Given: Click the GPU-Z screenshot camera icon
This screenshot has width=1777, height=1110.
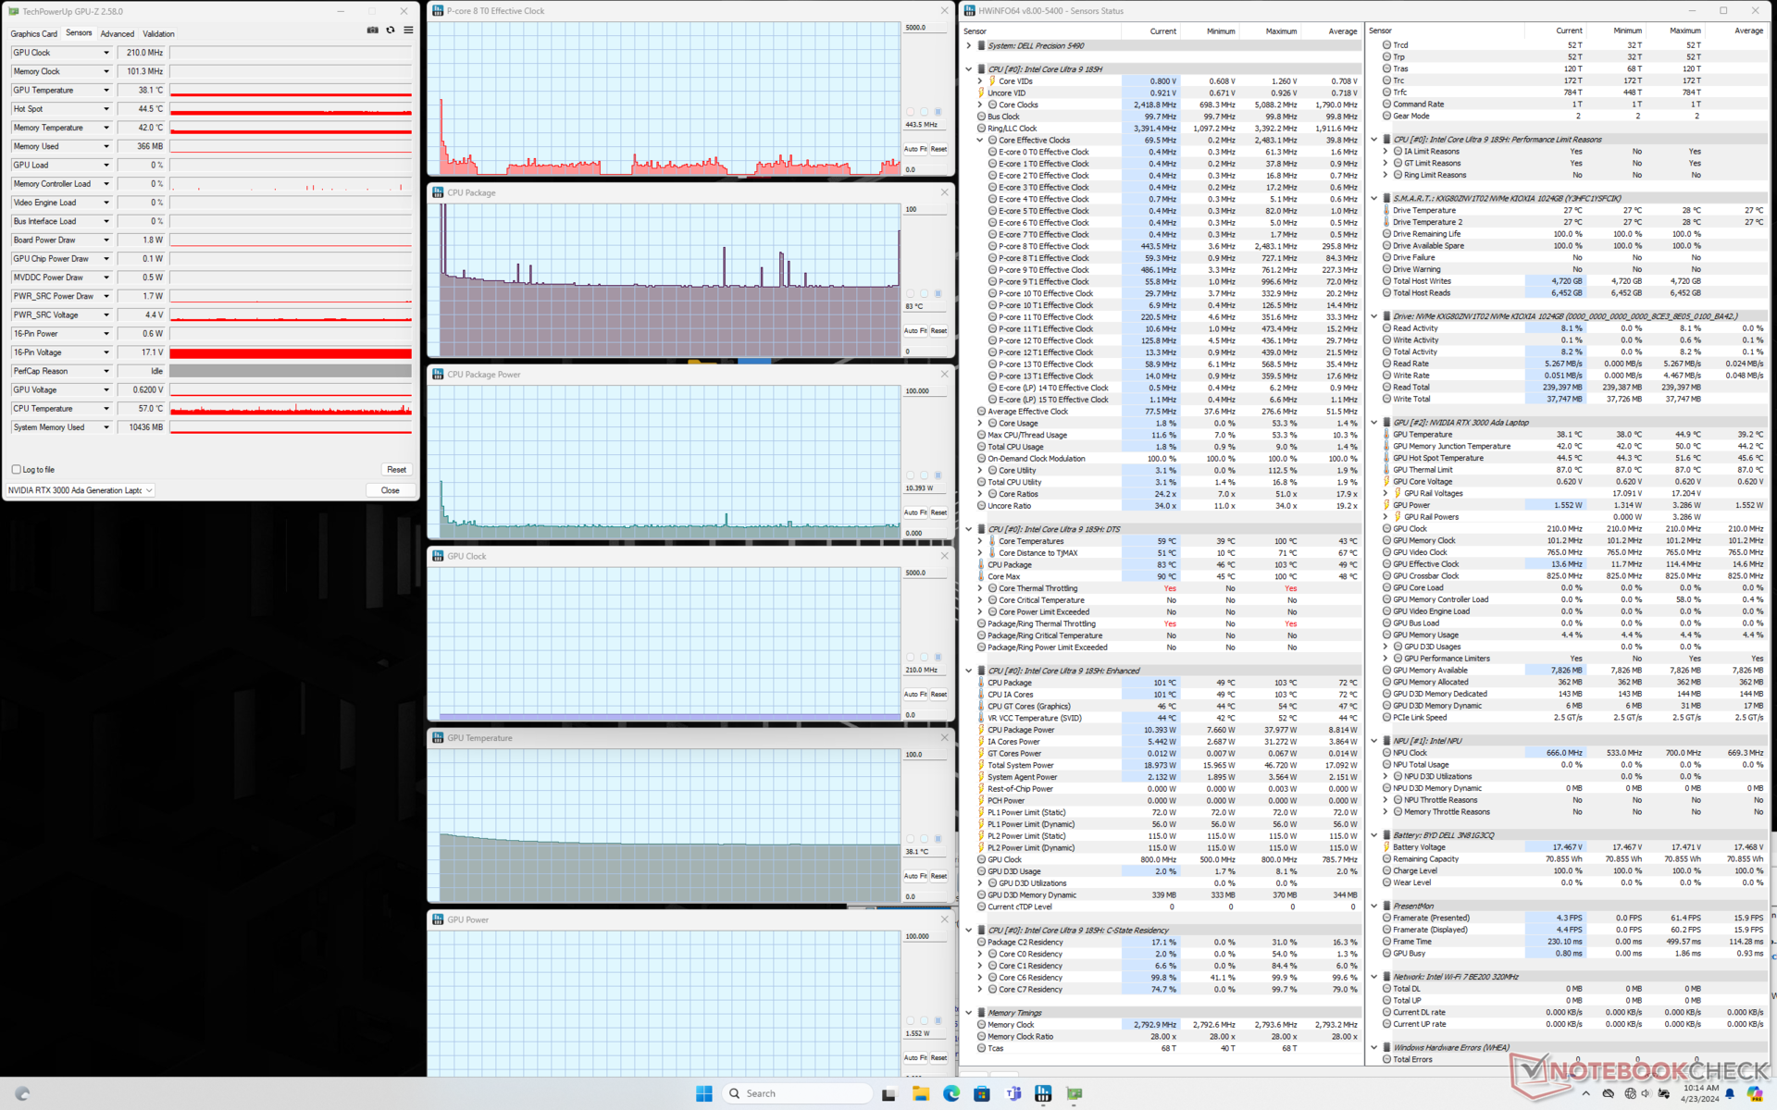Looking at the screenshot, I should (x=372, y=31).
